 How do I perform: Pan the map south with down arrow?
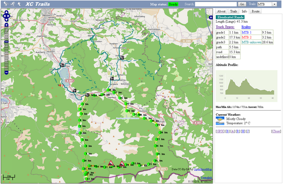(6, 20)
